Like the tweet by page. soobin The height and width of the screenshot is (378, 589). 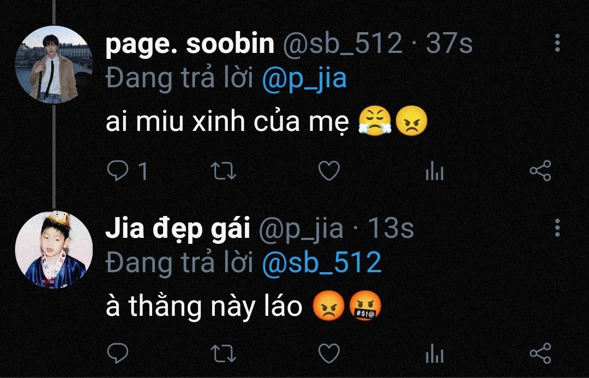coord(329,171)
